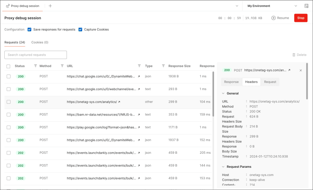This screenshot has height=190, width=313.
Task: Check the onetag-sys analytics row checkbox
Action: (9, 102)
